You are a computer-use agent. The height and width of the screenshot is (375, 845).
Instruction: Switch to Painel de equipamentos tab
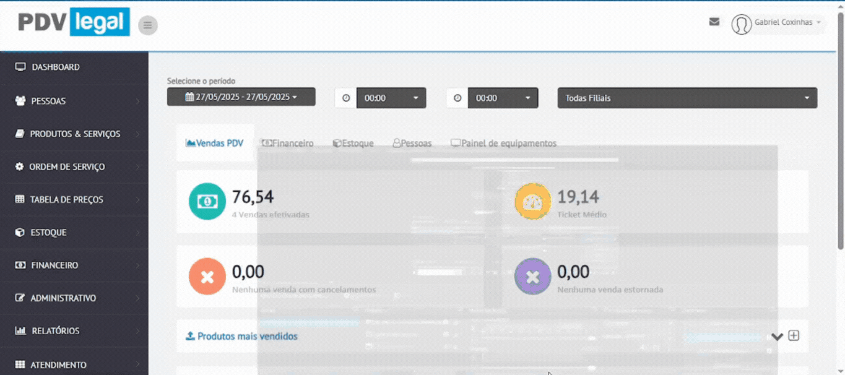[x=503, y=144]
